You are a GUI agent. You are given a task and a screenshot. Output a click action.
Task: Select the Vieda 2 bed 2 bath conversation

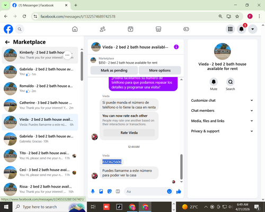(40, 122)
